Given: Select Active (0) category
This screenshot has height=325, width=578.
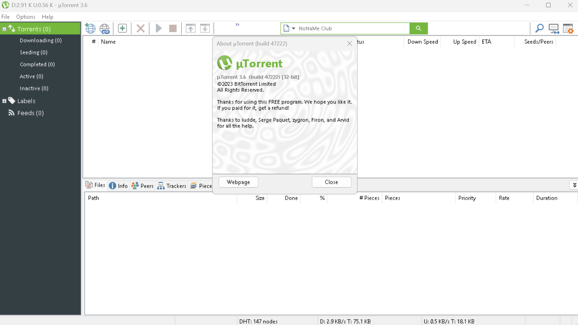Looking at the screenshot, I should click(x=31, y=76).
